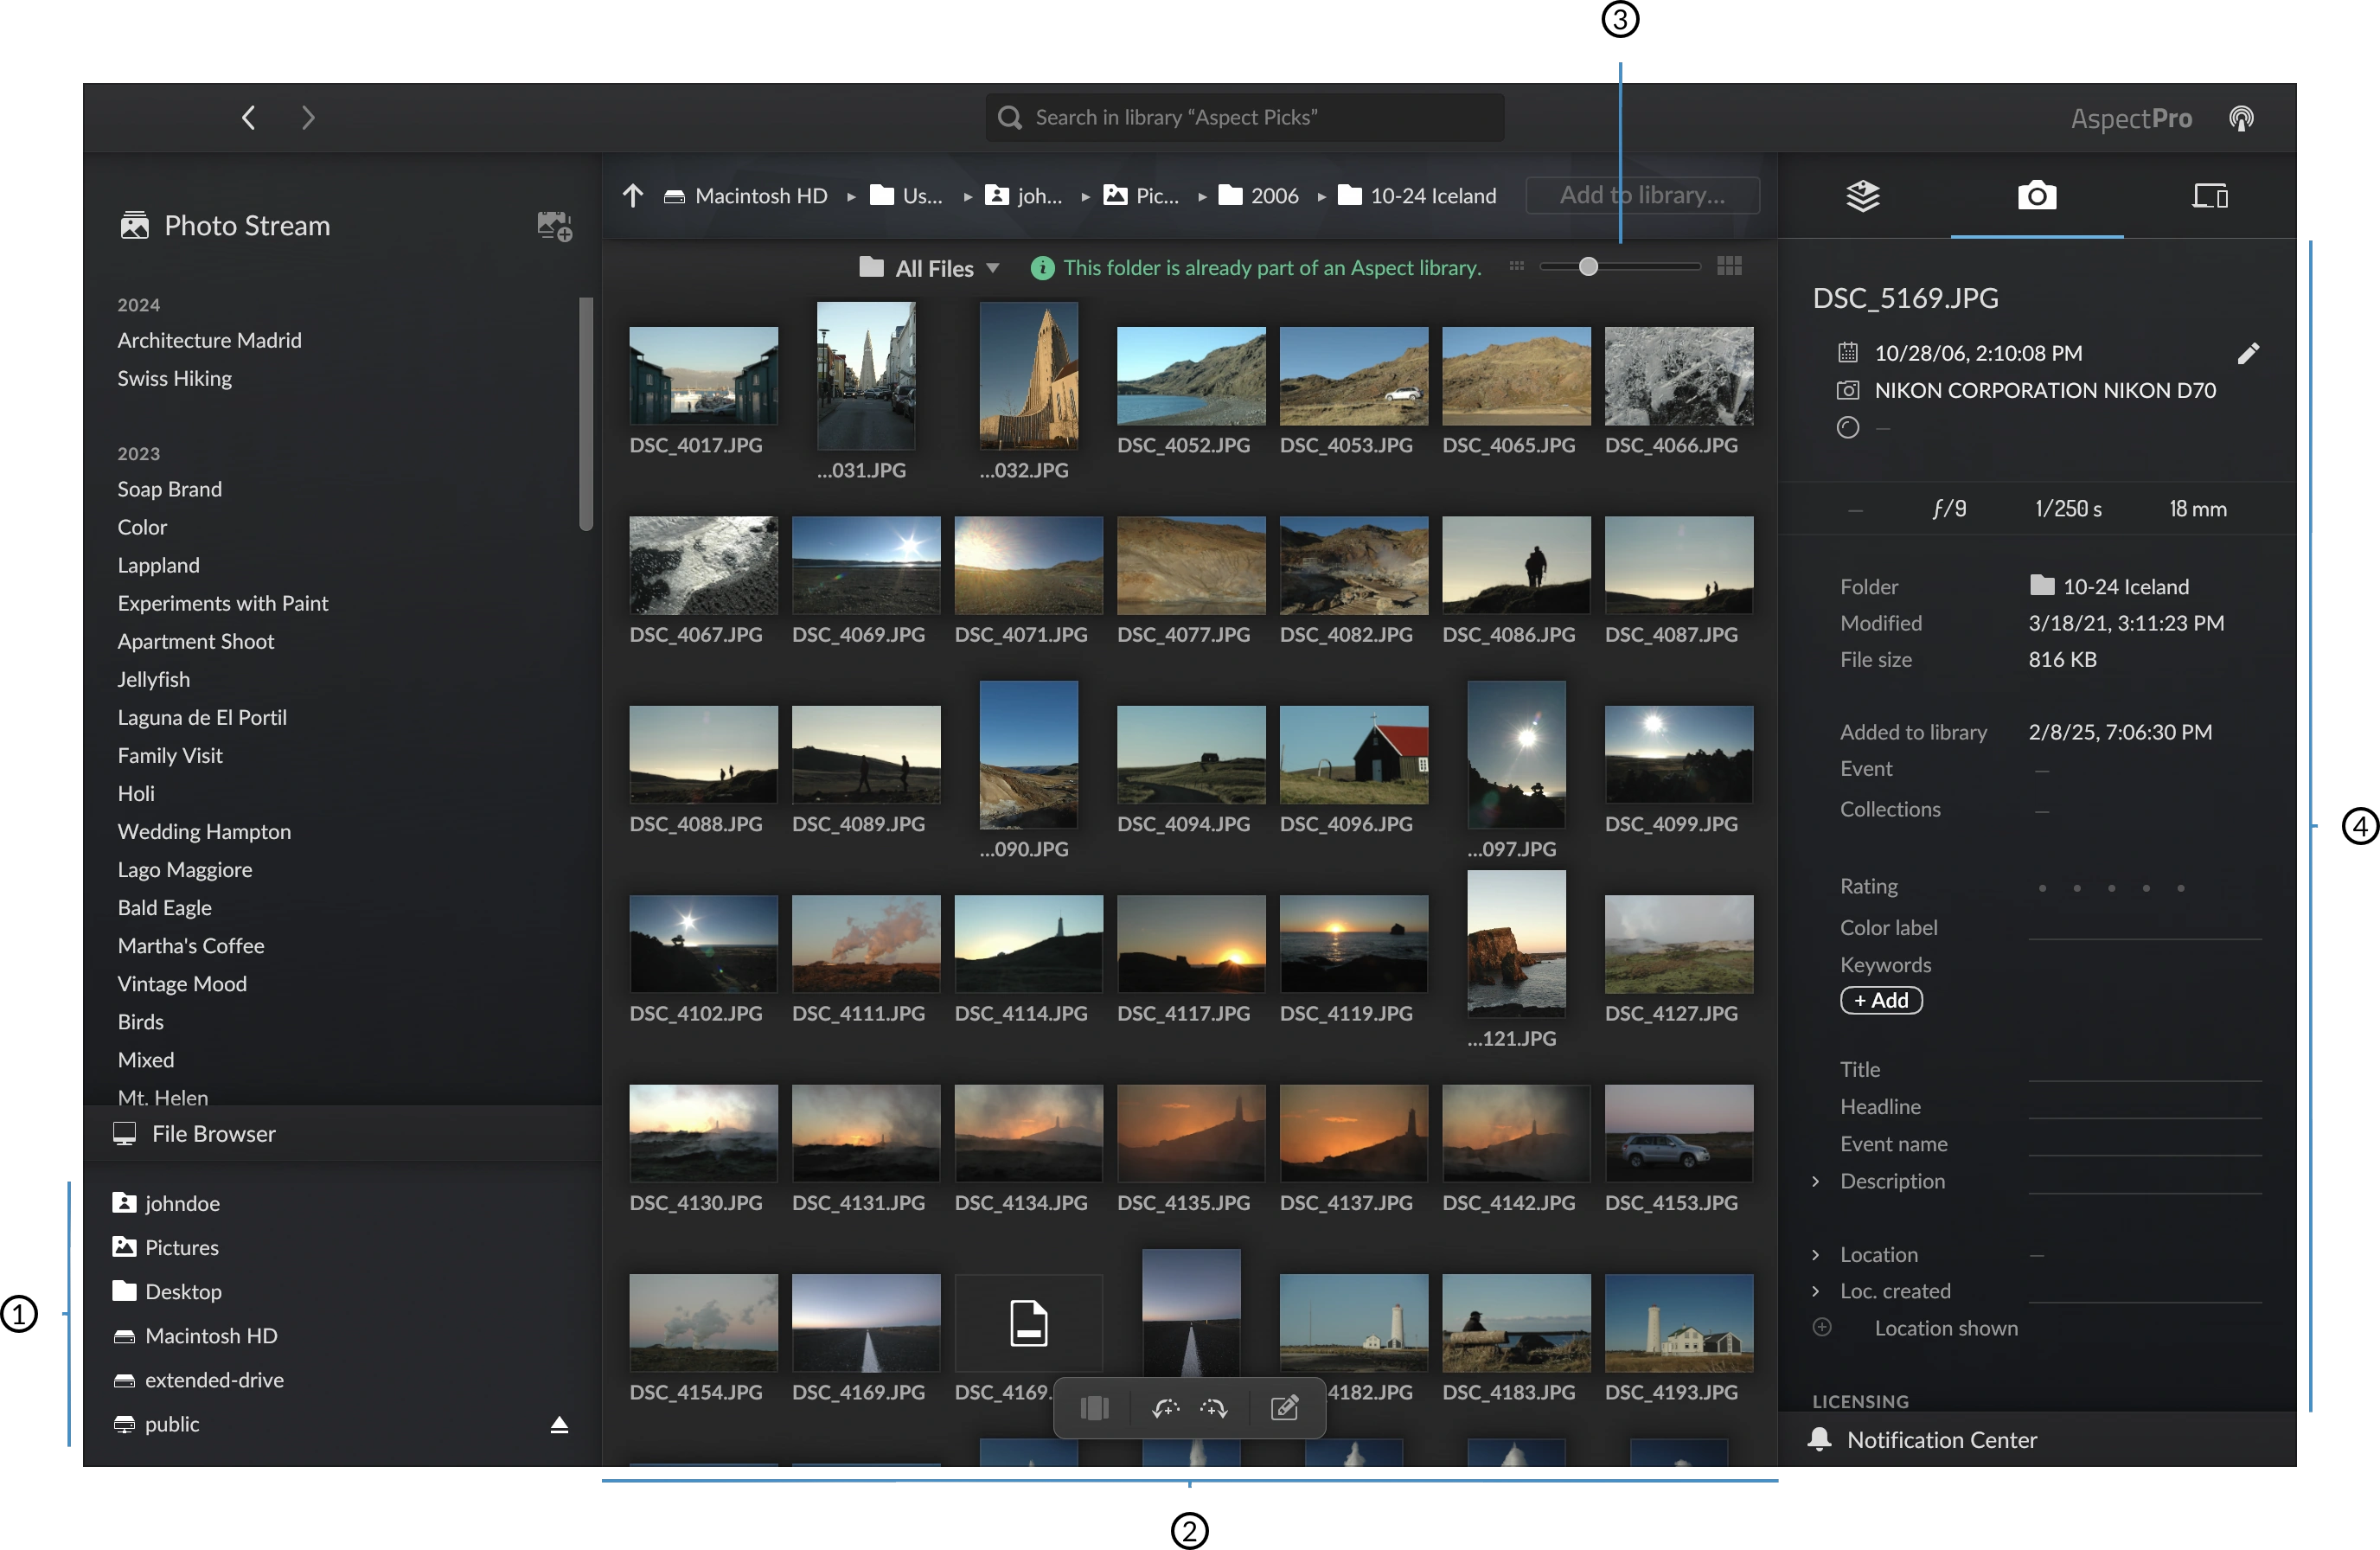Go forward with the right arrow

(x=308, y=118)
